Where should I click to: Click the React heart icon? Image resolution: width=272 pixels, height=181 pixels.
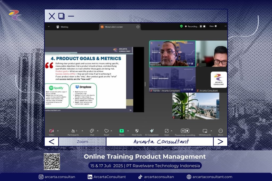point(106,131)
